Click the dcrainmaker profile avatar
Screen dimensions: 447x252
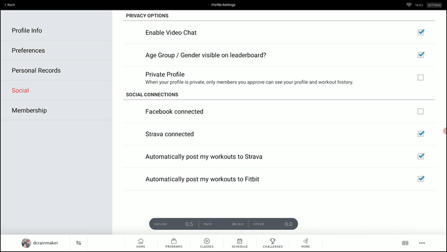(26, 243)
